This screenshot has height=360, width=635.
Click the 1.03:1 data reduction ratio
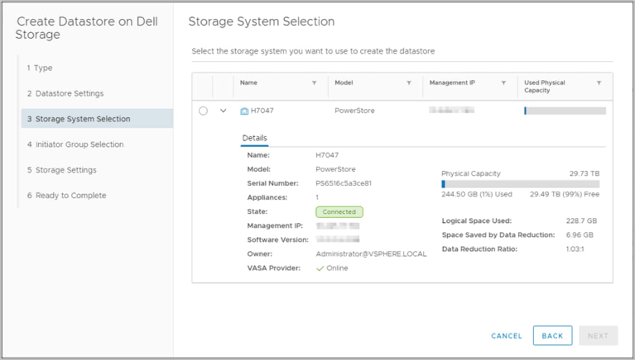(575, 249)
